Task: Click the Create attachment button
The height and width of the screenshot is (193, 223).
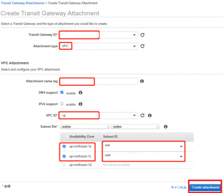Action: (205, 187)
